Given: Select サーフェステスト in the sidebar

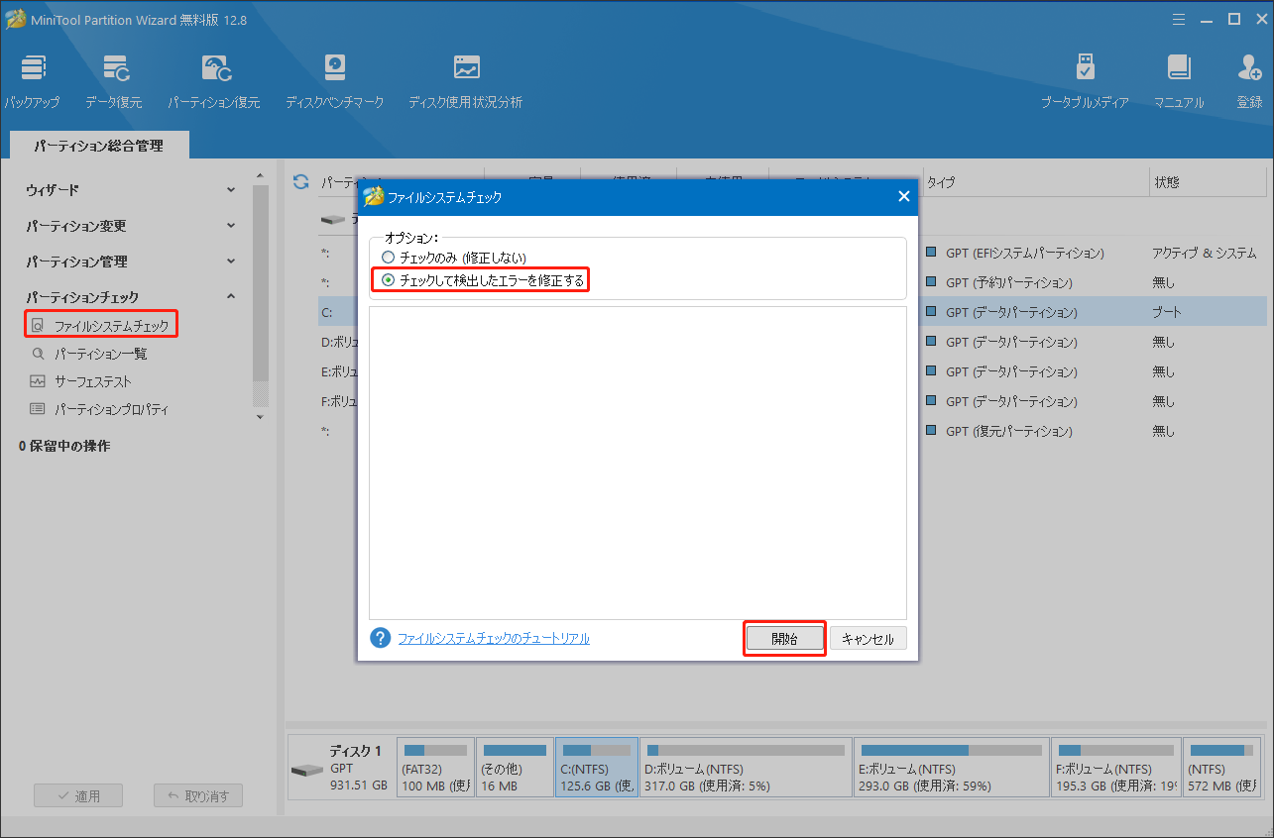Looking at the screenshot, I should click(92, 381).
